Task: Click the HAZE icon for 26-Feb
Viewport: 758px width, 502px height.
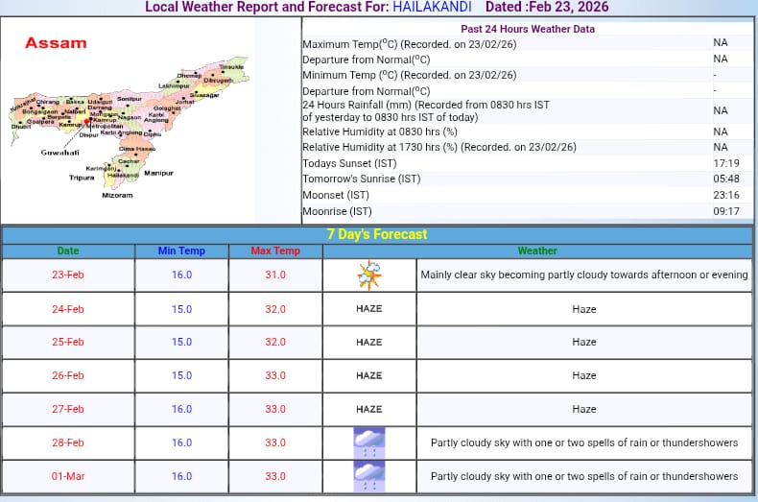Action: click(369, 375)
